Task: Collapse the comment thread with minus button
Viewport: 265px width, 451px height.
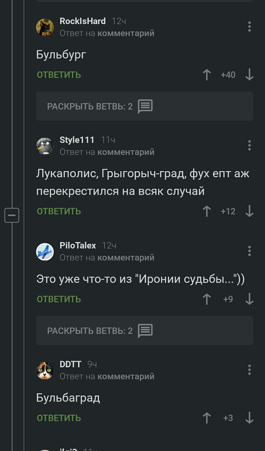Action: pos(12,215)
